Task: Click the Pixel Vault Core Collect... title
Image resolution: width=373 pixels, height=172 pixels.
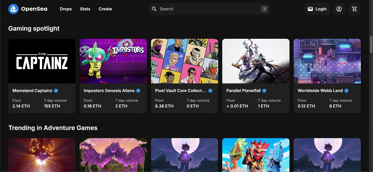Action: coord(180,91)
